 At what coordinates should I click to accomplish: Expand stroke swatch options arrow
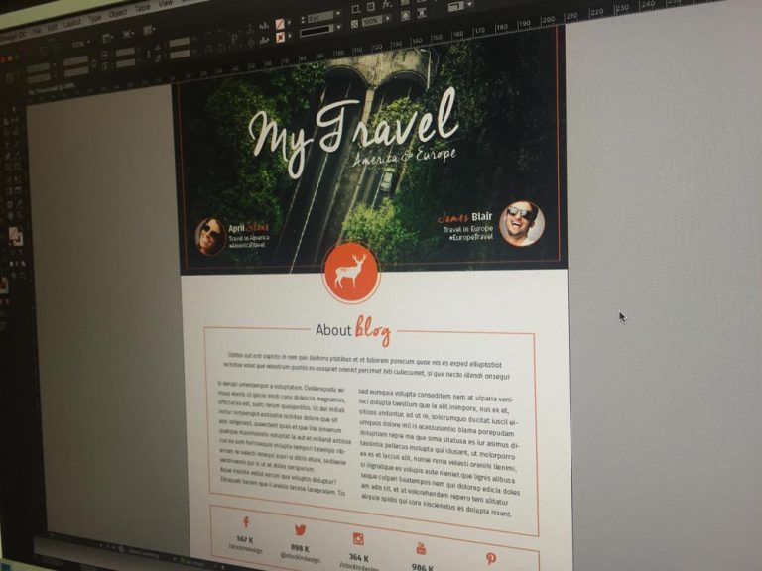coord(290,36)
